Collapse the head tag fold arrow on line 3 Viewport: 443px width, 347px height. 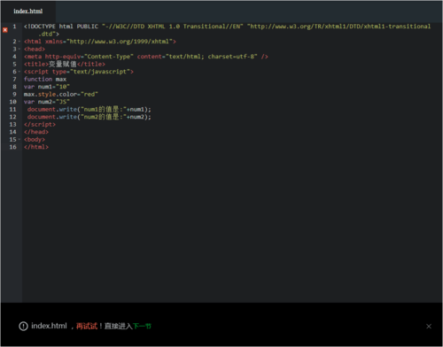[19, 49]
